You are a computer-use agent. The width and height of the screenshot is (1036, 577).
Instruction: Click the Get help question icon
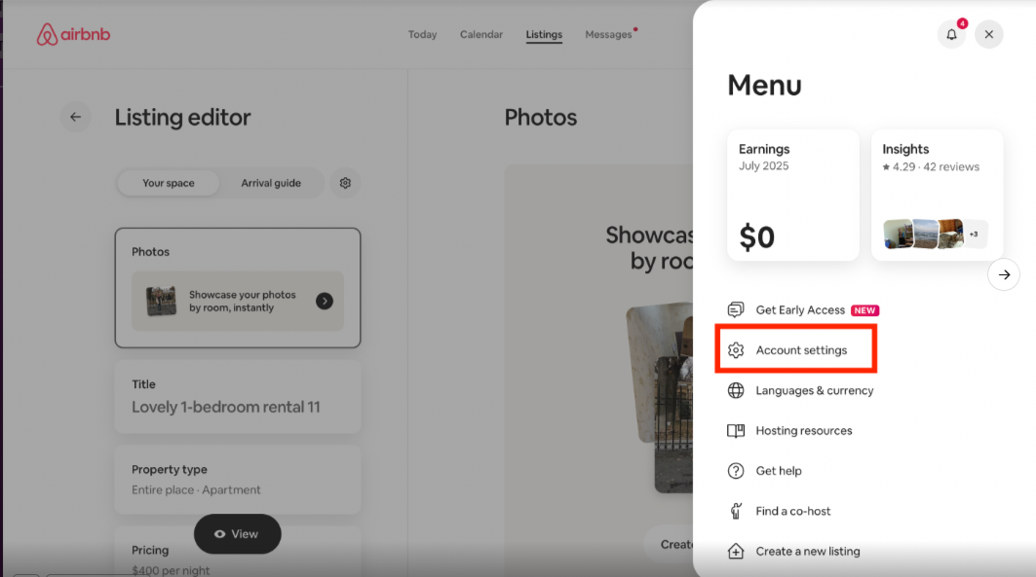(736, 471)
